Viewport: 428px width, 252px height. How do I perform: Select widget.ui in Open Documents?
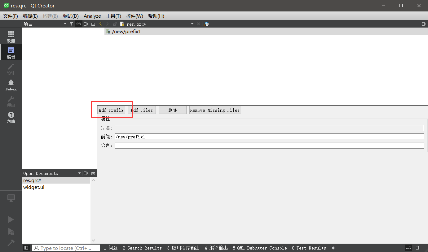(x=56, y=187)
